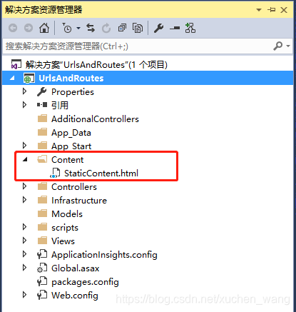Screen dimensions: 296x312
Task: Click the web project globe icon
Action: pyautogui.click(x=29, y=79)
